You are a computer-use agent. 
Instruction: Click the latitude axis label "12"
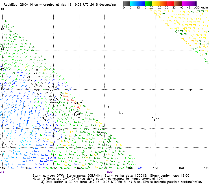click(x=2, y=69)
